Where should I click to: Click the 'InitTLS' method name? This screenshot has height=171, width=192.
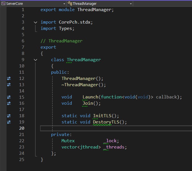tap(102, 116)
